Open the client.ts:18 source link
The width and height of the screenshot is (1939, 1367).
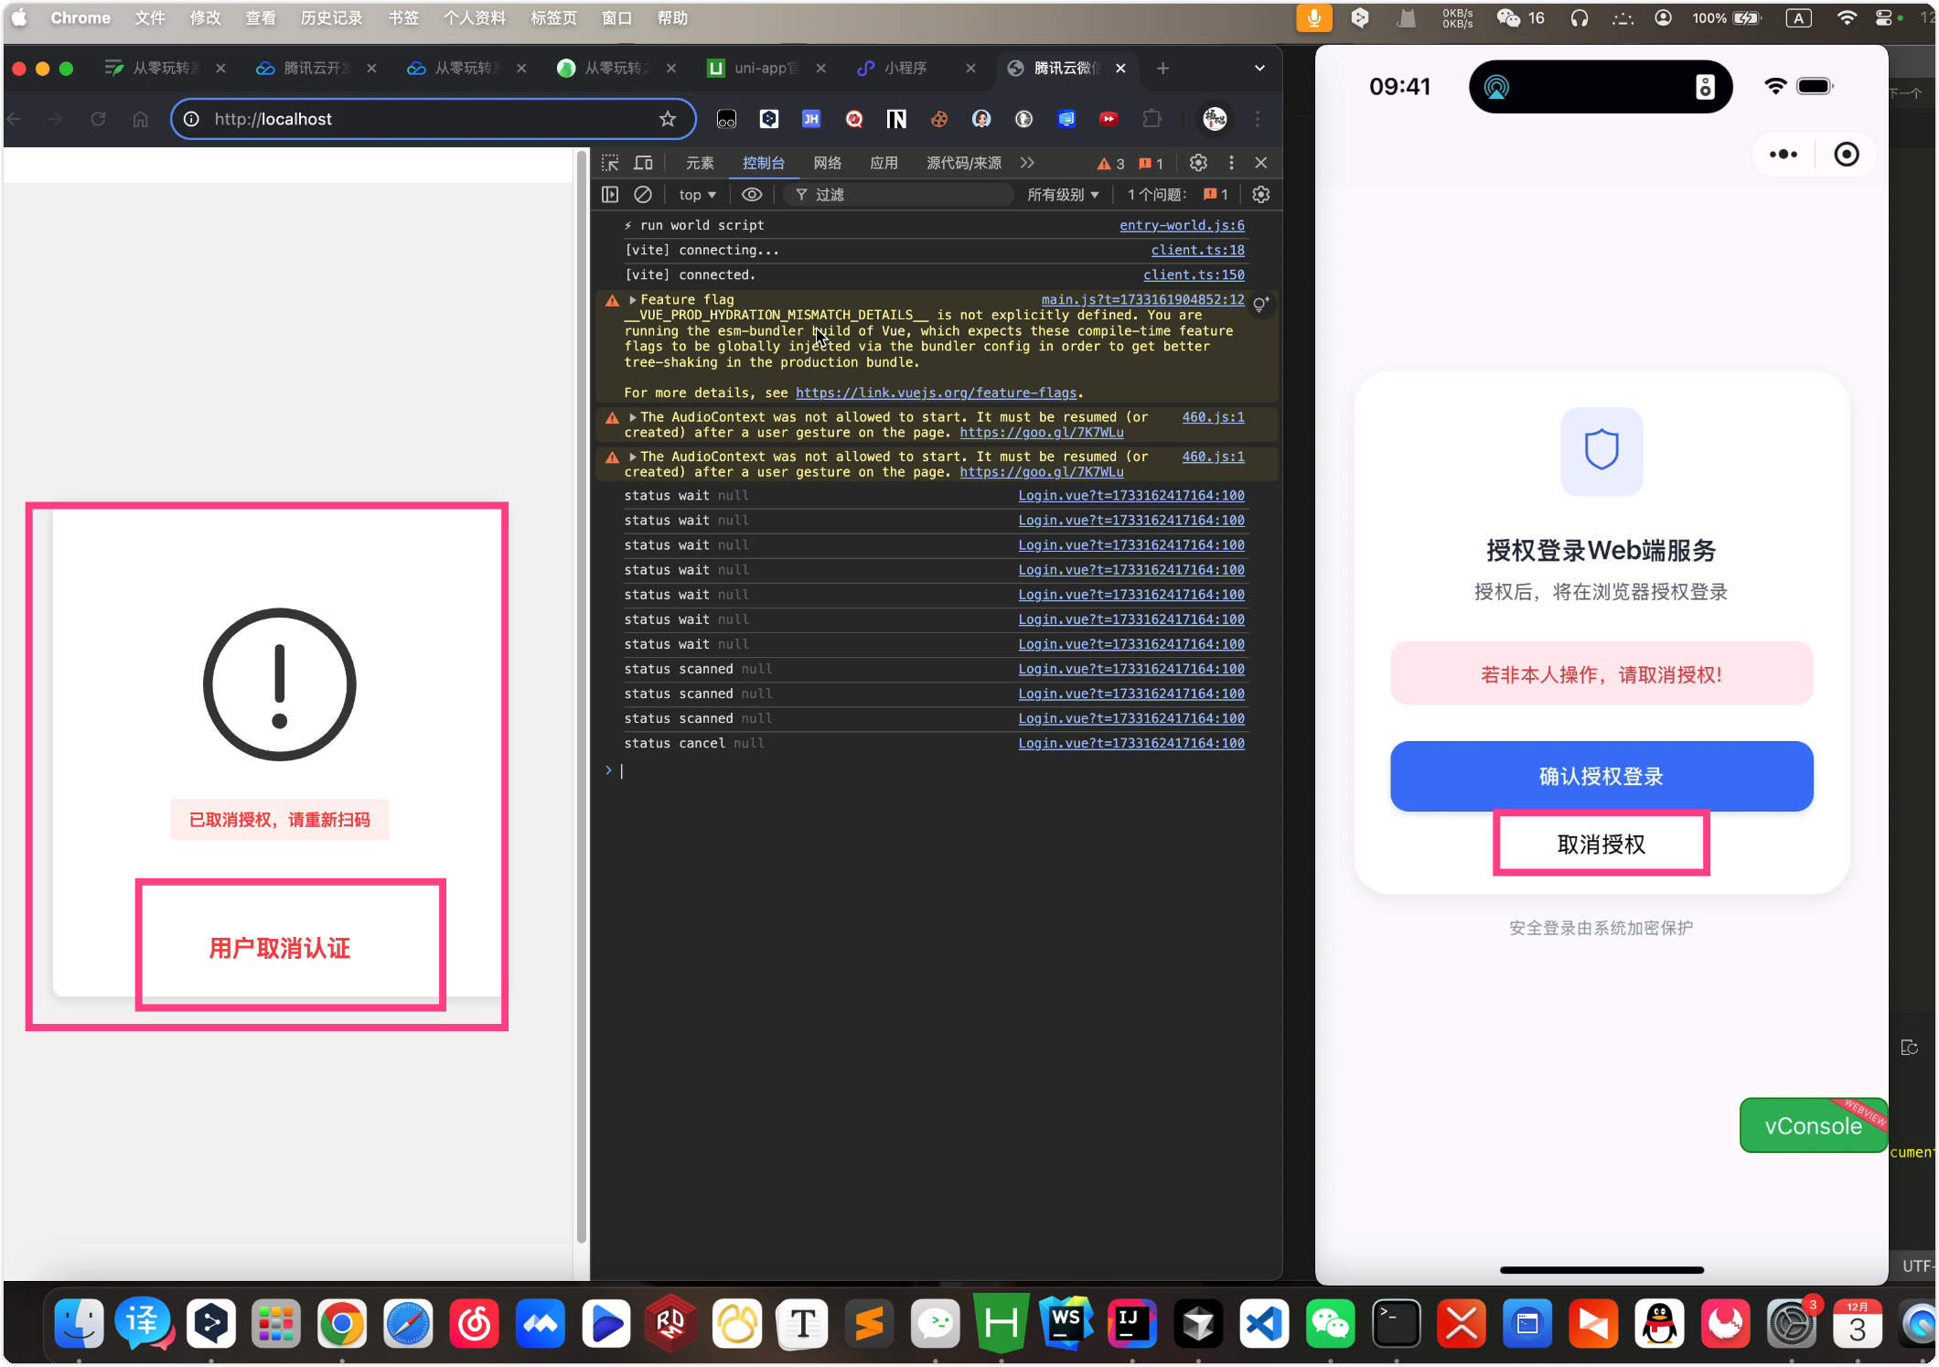tap(1197, 250)
